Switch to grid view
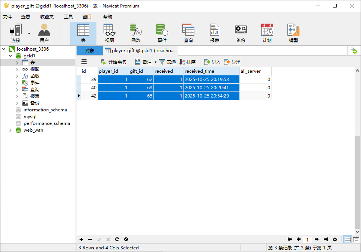Viewport: 361px width, 252px height. click(348, 239)
